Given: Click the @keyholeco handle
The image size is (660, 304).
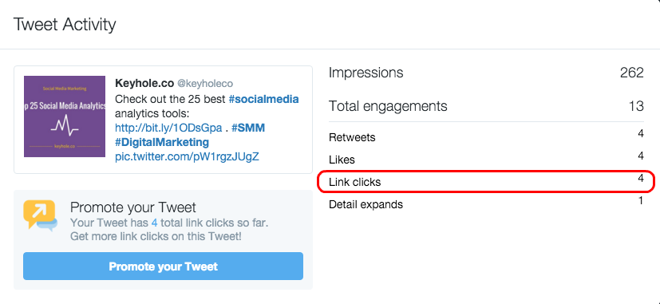Looking at the screenshot, I should tap(204, 84).
